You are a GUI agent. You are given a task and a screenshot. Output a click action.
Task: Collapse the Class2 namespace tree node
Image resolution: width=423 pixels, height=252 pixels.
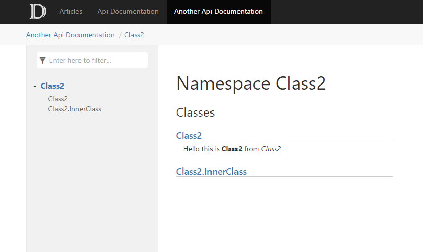coord(34,86)
